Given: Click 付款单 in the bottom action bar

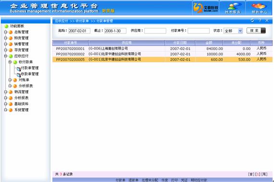Looking at the screenshot, I should tap(120, 180).
